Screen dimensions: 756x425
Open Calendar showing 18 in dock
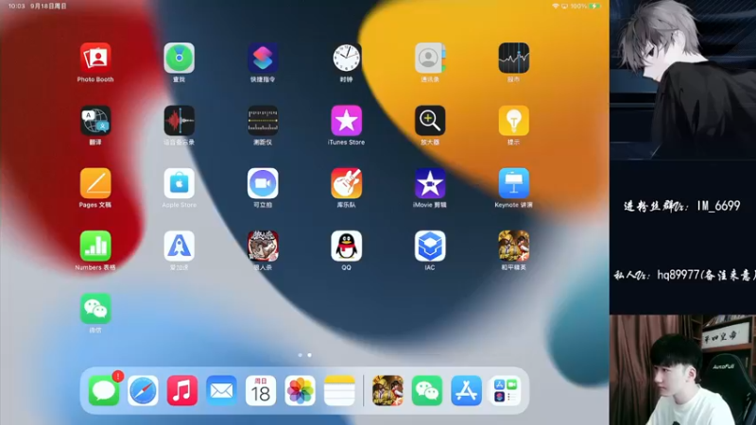tap(261, 390)
